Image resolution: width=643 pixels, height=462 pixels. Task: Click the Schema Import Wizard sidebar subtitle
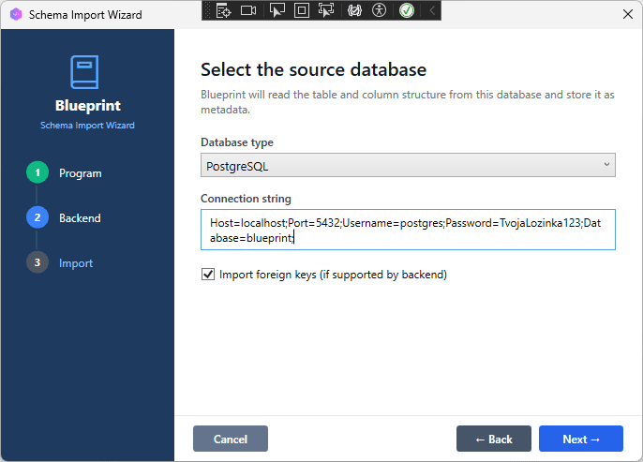tap(87, 125)
